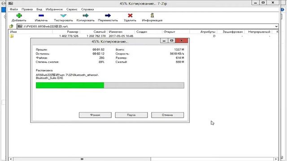The image size is (287, 161).
Task: Click the scroll-left arrow at the bottom
Action: coord(11,159)
